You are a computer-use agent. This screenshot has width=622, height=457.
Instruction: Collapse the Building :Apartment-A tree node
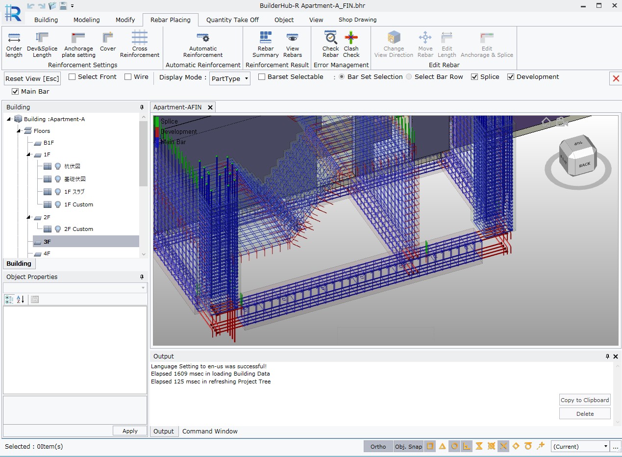point(9,119)
